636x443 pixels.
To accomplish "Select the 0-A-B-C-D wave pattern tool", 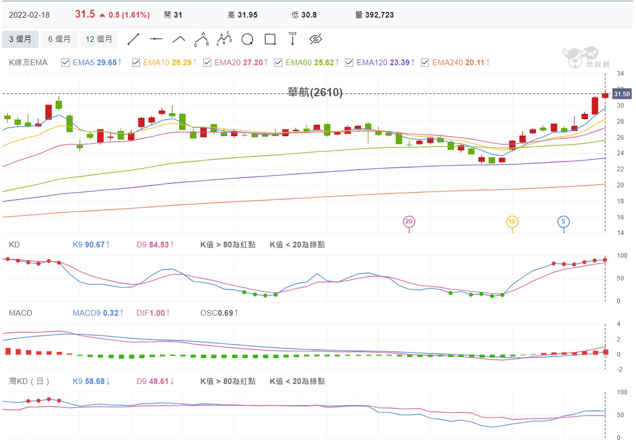I will [224, 39].
